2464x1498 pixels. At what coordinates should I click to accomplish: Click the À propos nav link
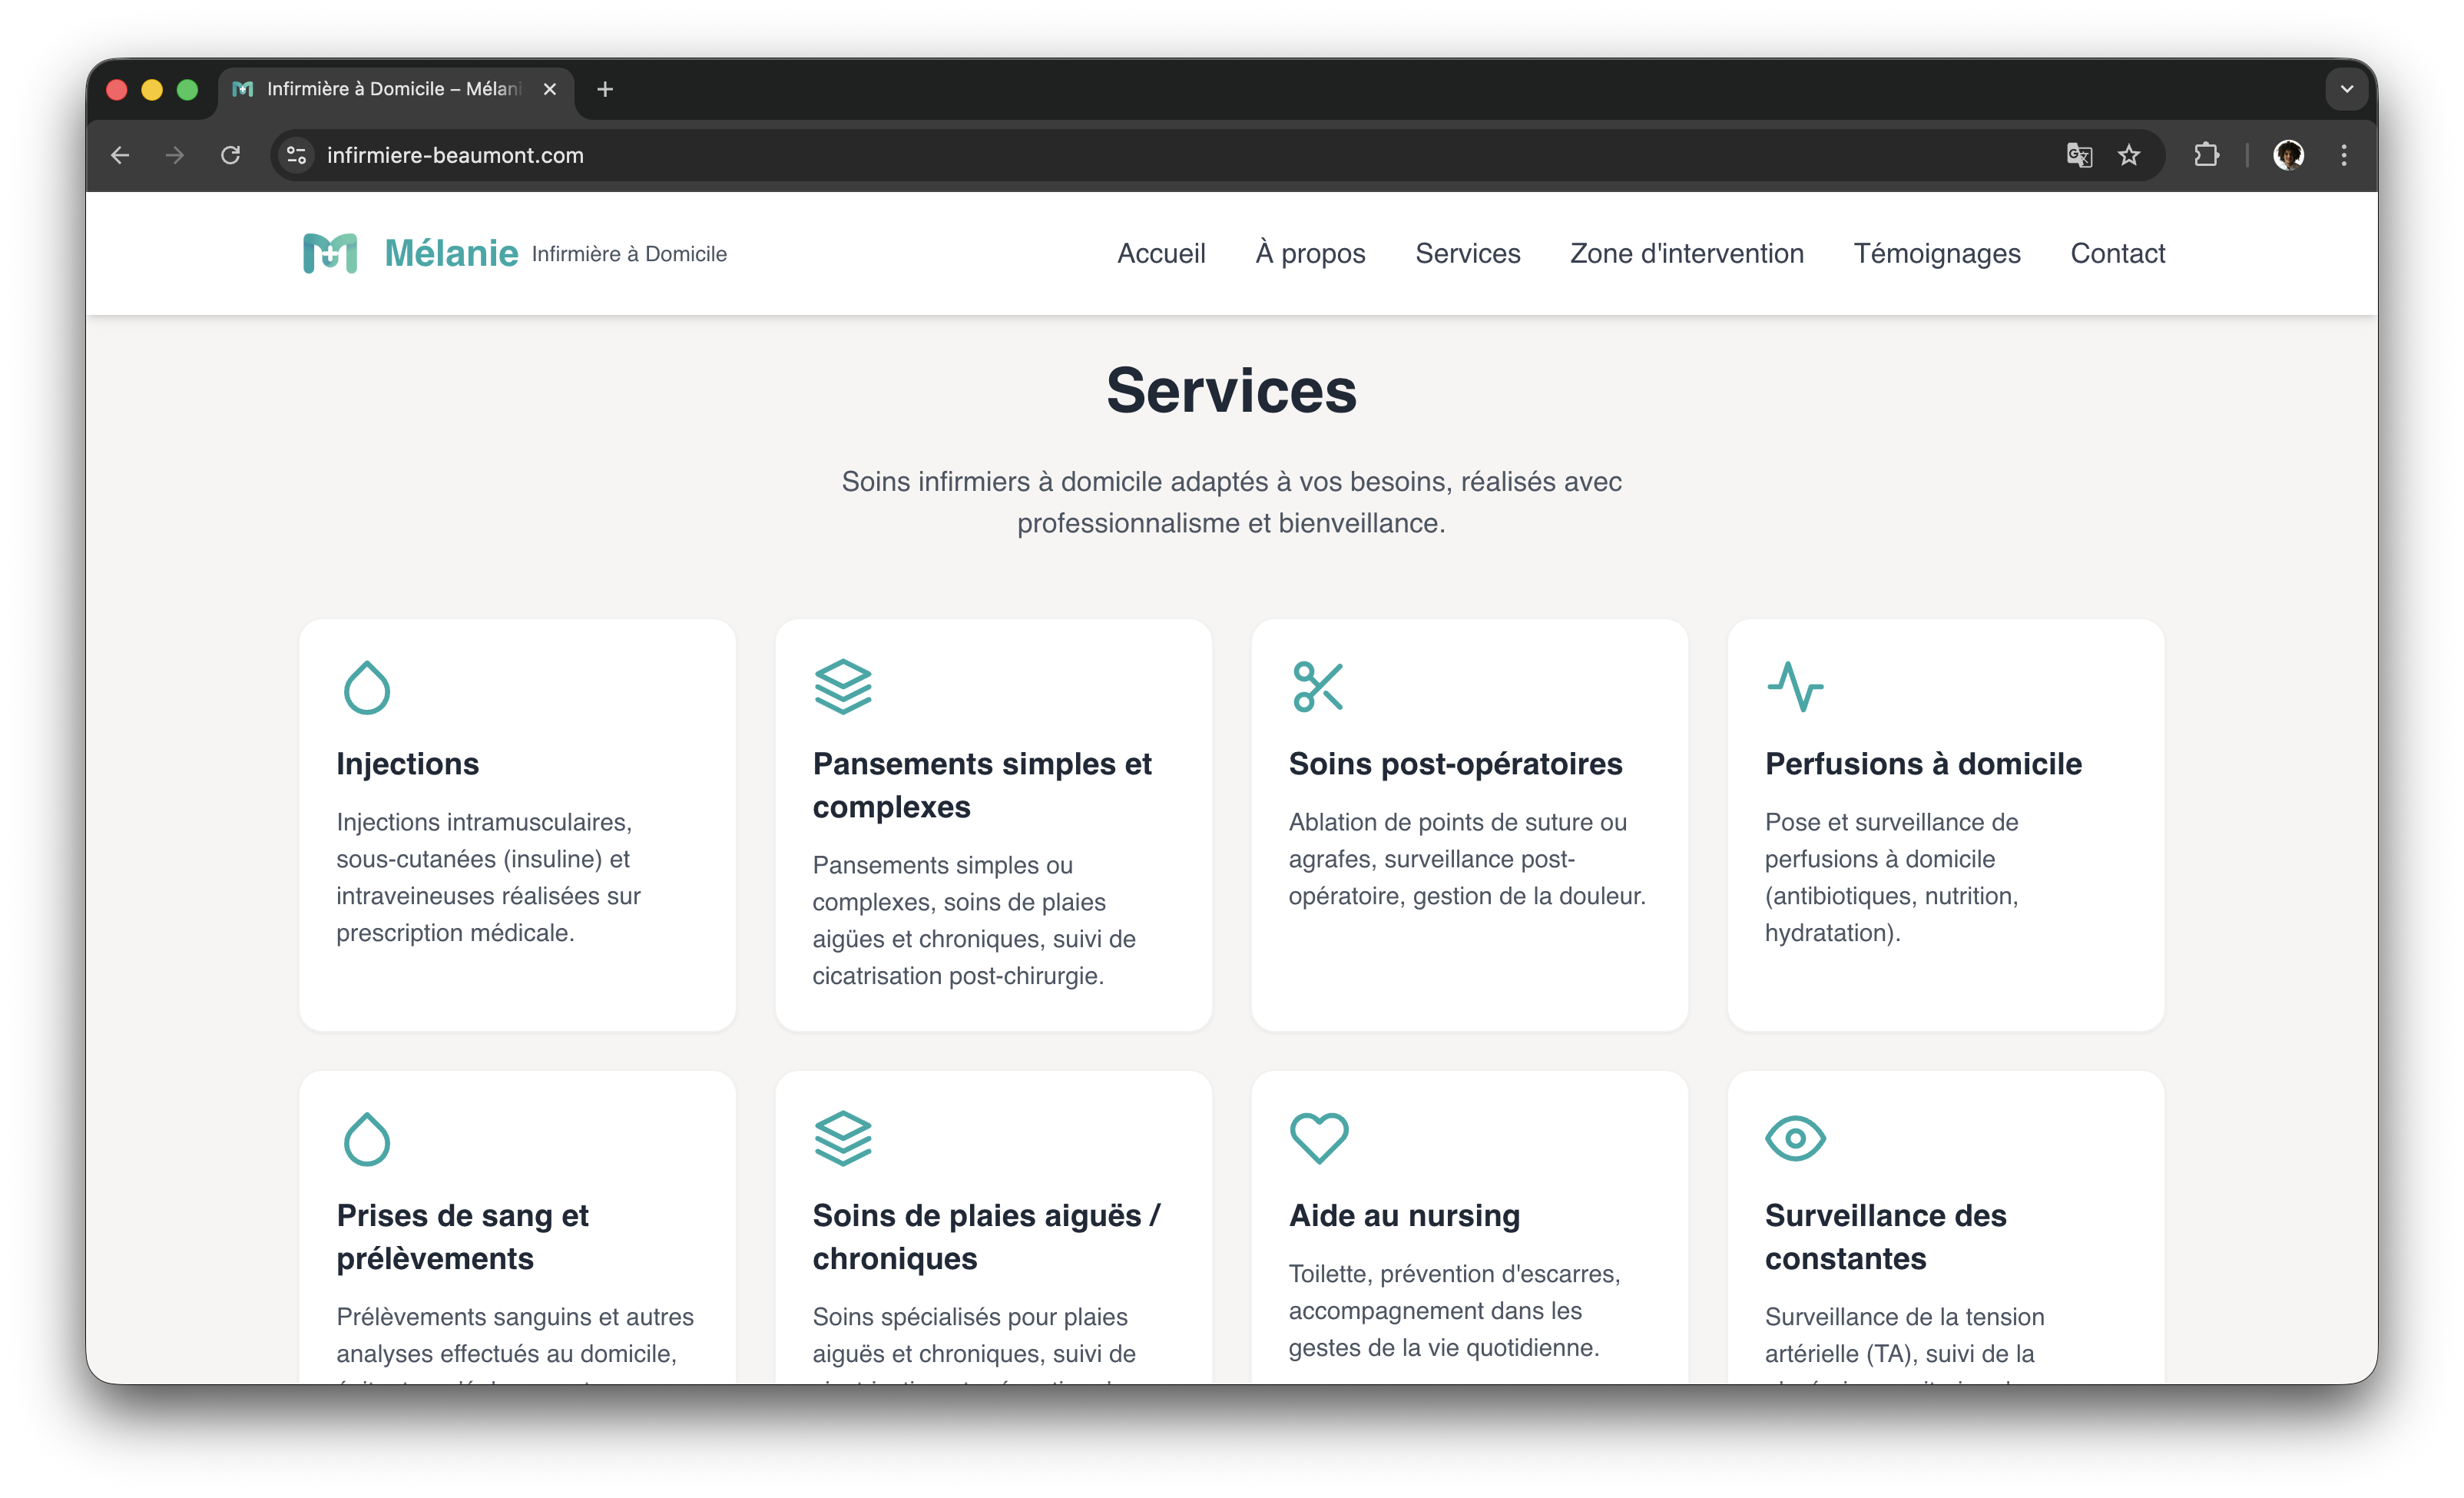[x=1310, y=253]
